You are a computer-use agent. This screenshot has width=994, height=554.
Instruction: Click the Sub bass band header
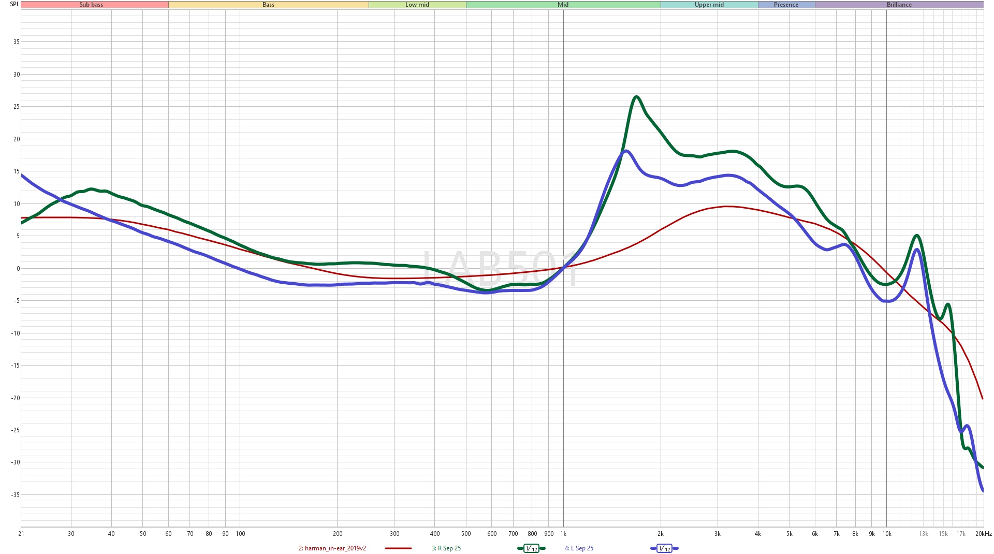[x=92, y=5]
